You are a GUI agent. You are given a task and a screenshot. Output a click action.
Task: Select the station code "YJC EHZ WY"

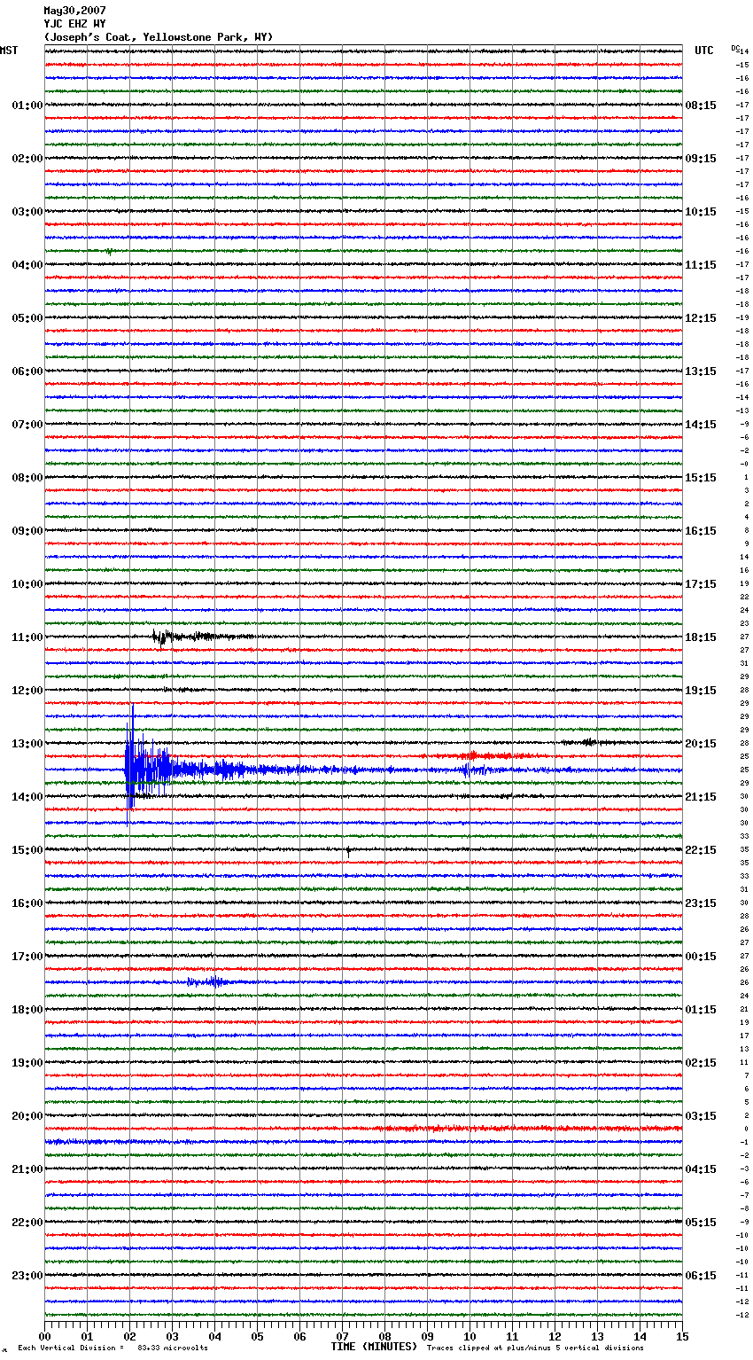(74, 24)
